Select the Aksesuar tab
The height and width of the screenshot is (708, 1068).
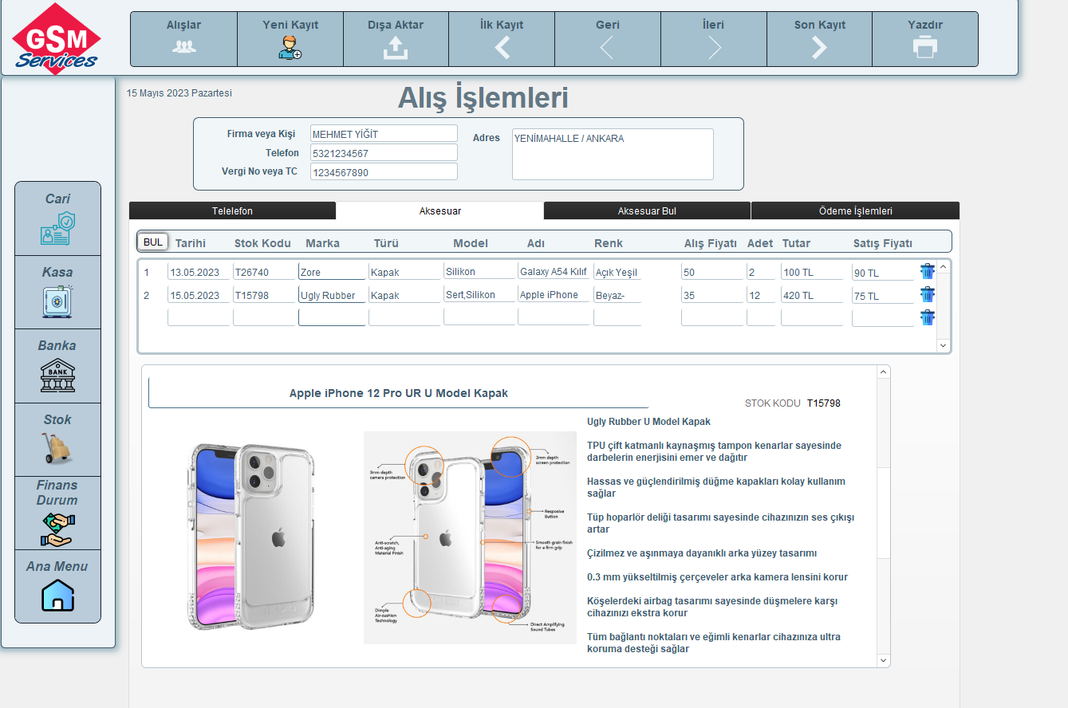(440, 210)
